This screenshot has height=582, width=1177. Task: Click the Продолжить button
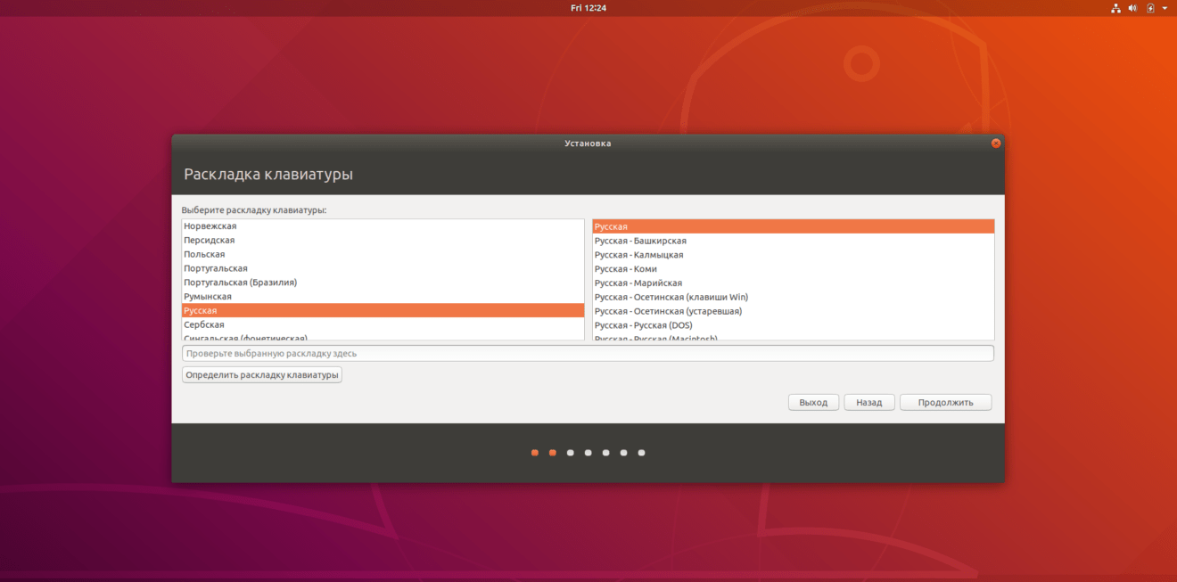[945, 401]
